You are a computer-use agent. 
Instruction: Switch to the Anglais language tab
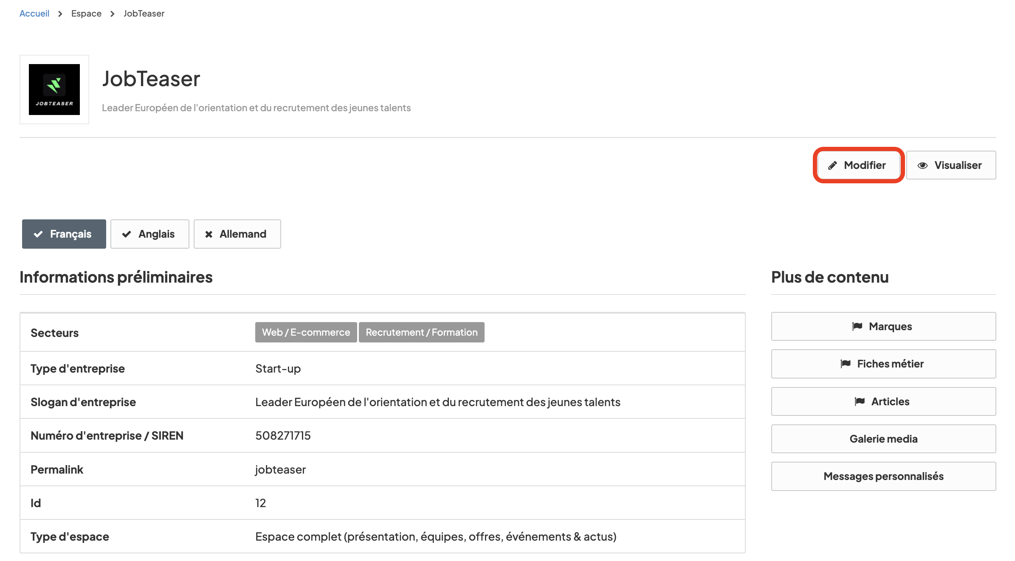click(x=150, y=234)
